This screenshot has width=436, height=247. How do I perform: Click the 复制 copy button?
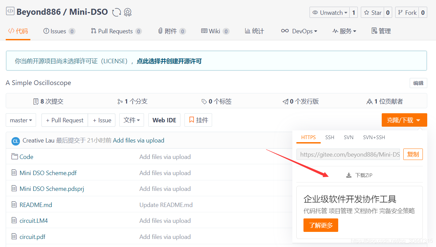[413, 154]
